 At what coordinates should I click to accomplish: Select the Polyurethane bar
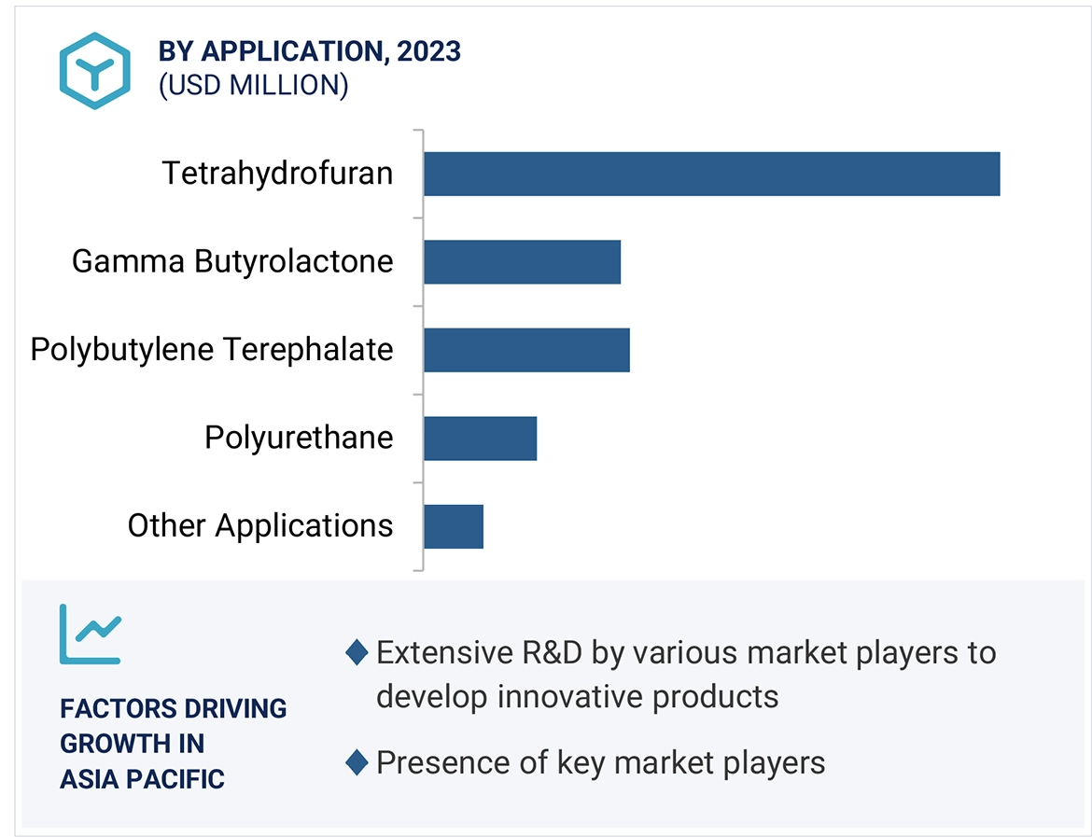click(x=480, y=438)
